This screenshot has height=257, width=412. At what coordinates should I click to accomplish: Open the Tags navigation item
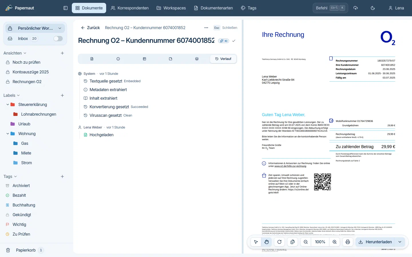coord(249,8)
